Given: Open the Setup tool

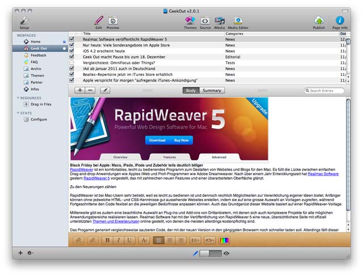Looking at the screenshot, I should pos(24,23).
